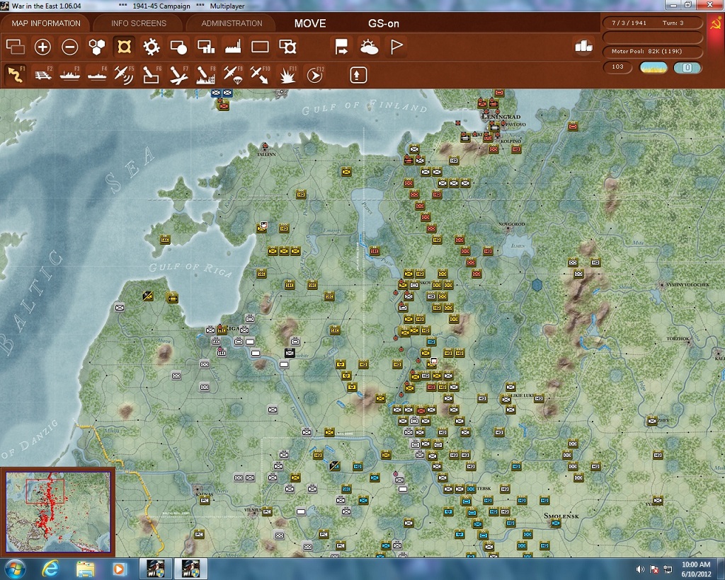Image resolution: width=725 pixels, height=580 pixels.
Task: Click the rectangle-and-circle icon in toolbar
Action: click(x=178, y=47)
